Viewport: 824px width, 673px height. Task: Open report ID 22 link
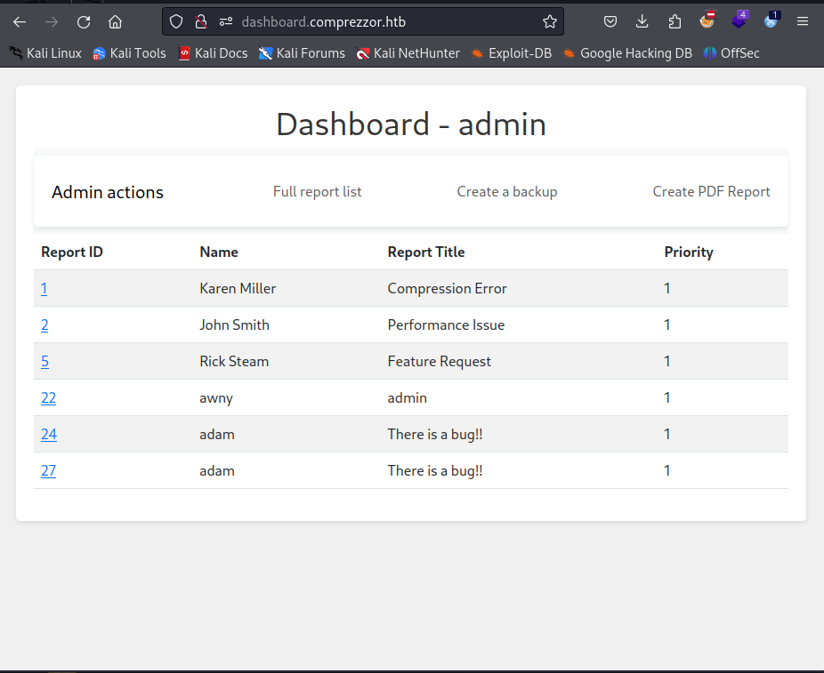click(48, 398)
